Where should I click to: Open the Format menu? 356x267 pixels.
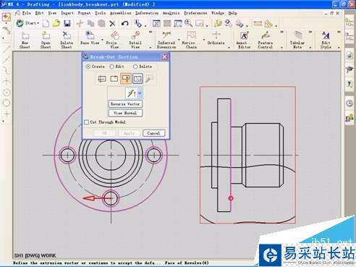point(84,13)
